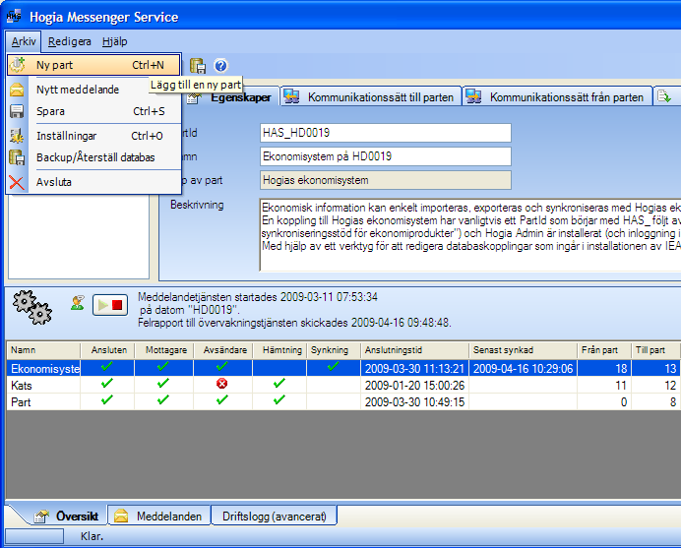Click the Till part column header

coord(655,350)
